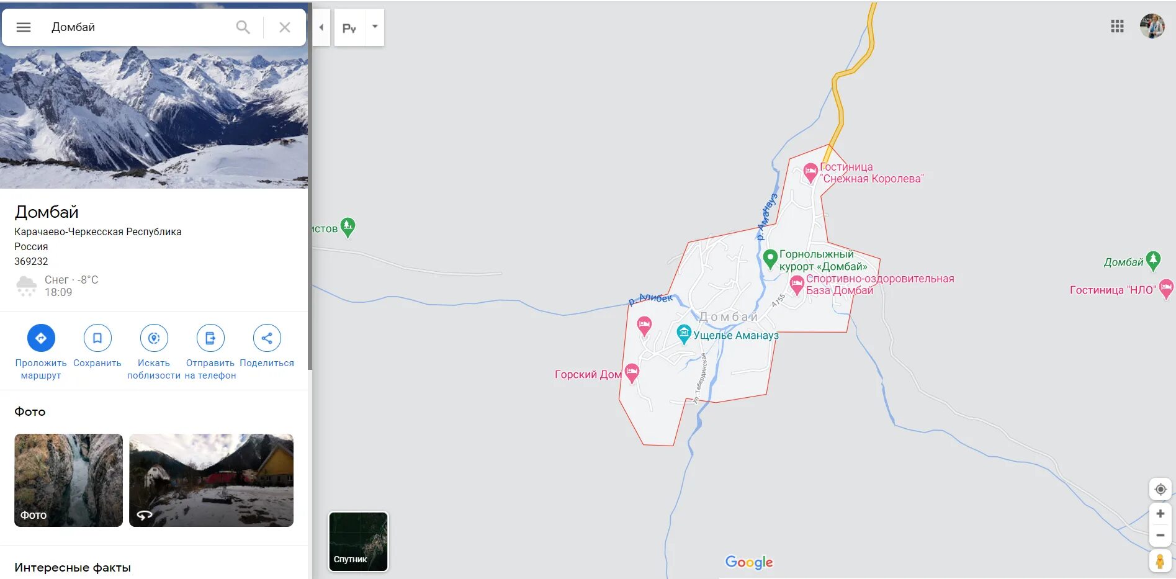Click the Искать поблизости nearby icon
The width and height of the screenshot is (1176, 579).
coord(154,338)
